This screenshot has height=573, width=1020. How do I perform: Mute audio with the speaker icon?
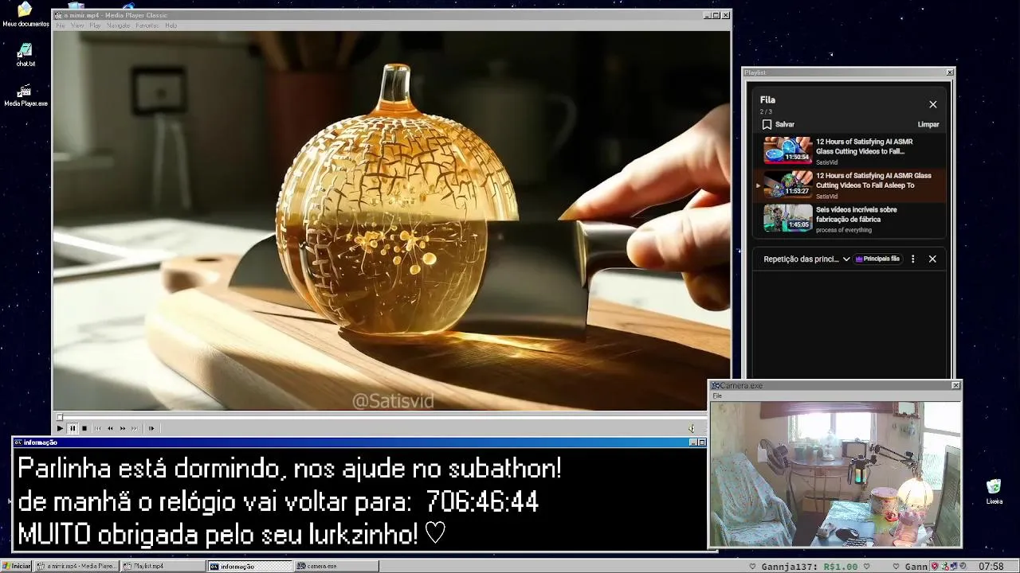click(x=691, y=428)
